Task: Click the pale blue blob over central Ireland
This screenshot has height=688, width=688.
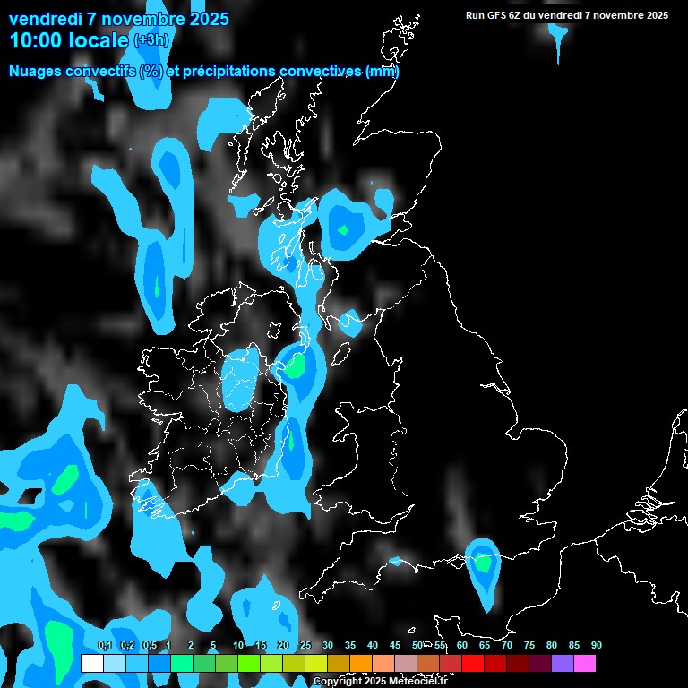Action: (x=239, y=381)
